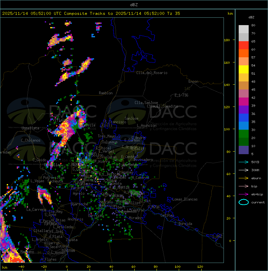Click the 'Ugarteche' map label
This screenshot has width=268, height=271.
(x=80, y=204)
